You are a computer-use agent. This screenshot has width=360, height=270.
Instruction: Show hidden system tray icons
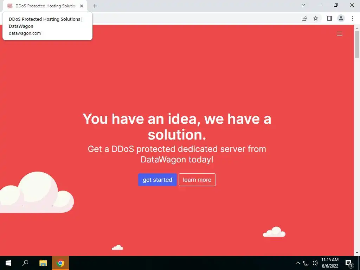297,263
